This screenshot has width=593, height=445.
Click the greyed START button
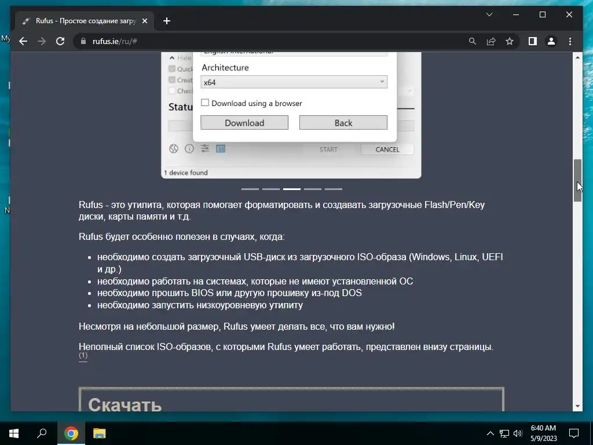pyautogui.click(x=328, y=149)
